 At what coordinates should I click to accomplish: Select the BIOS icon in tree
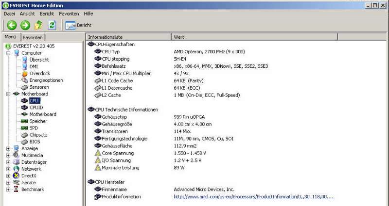24,142
